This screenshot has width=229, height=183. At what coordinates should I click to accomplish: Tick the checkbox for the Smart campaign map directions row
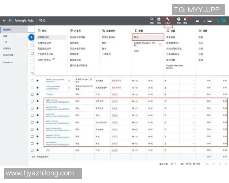(x=32, y=80)
